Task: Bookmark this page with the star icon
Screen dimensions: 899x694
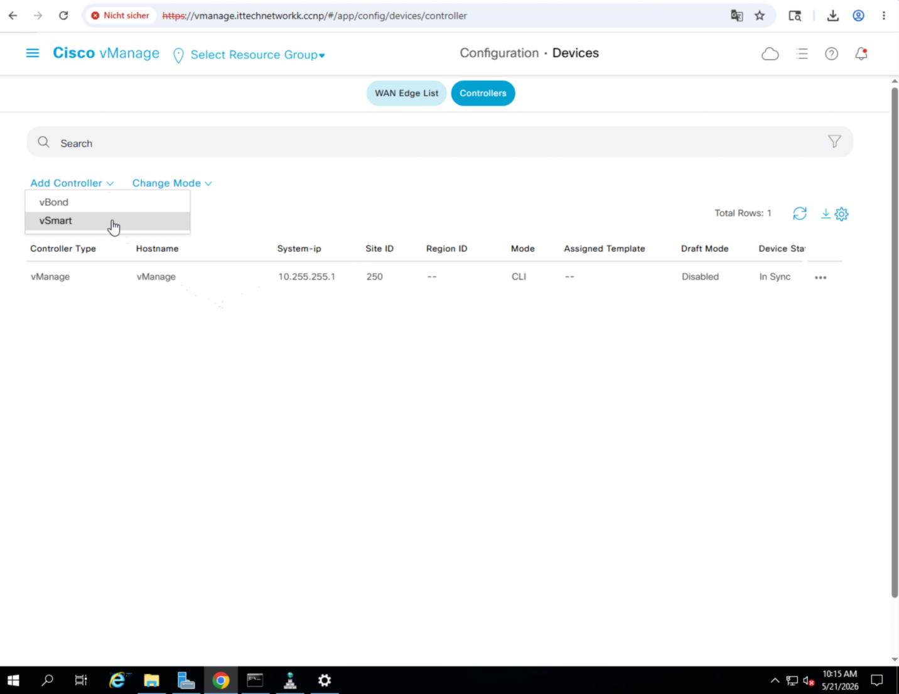Action: (760, 16)
